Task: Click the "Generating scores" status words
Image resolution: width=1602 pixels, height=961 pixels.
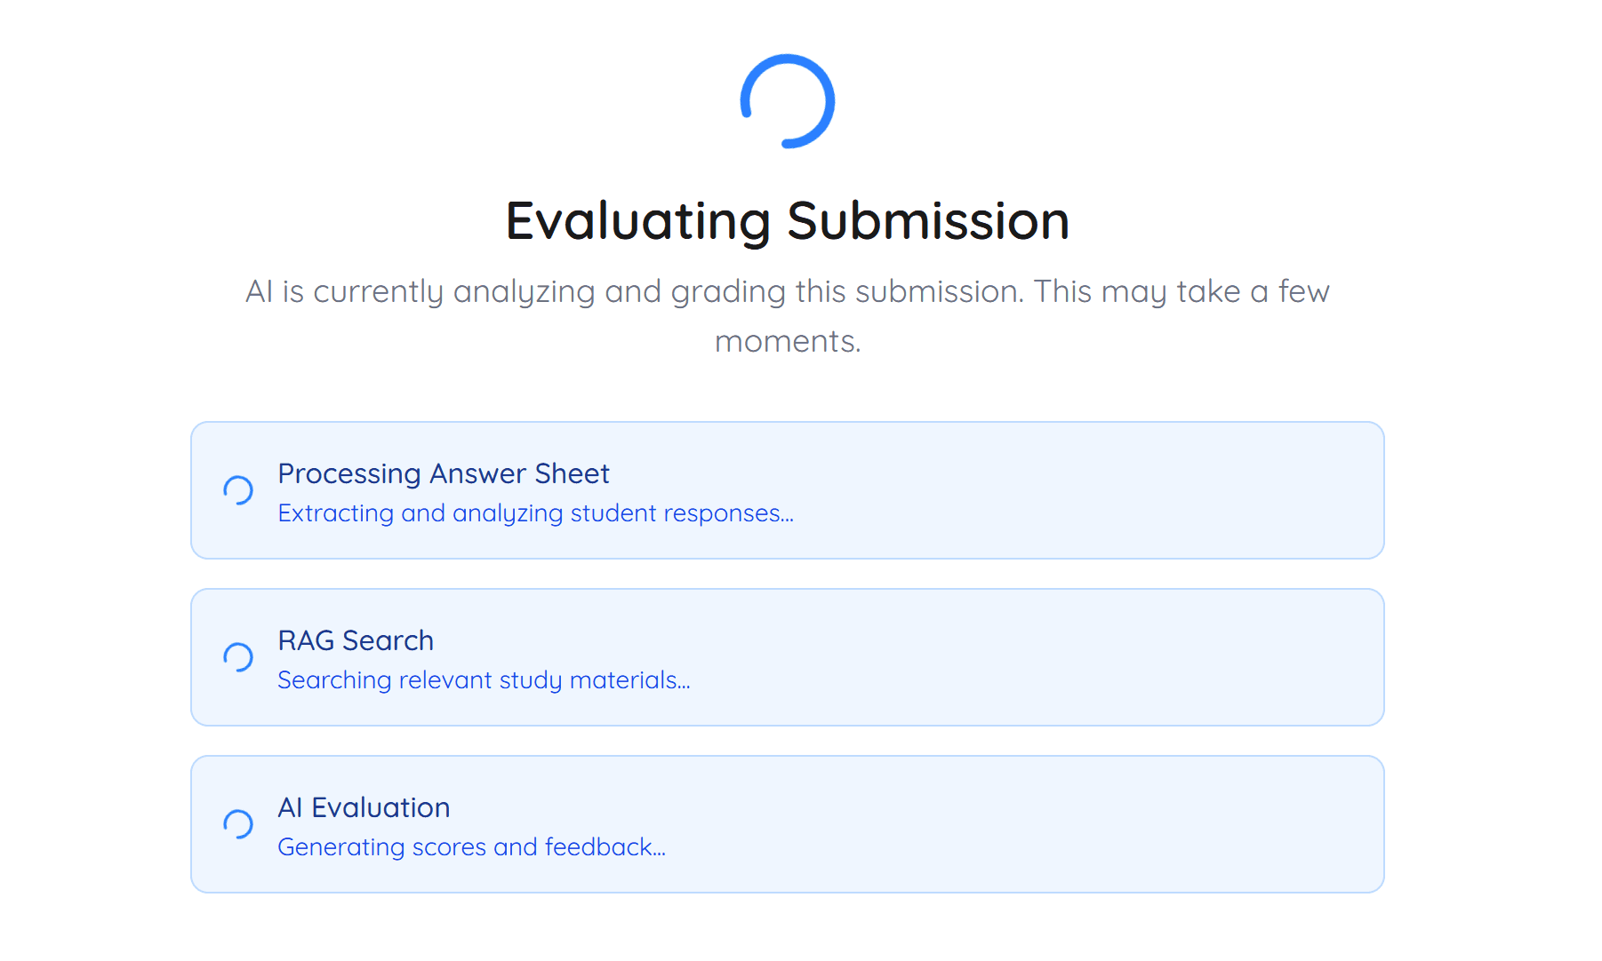Action: pyautogui.click(x=381, y=847)
